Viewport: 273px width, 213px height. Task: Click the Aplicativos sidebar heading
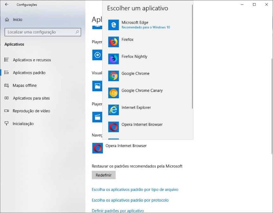pyautogui.click(x=14, y=44)
